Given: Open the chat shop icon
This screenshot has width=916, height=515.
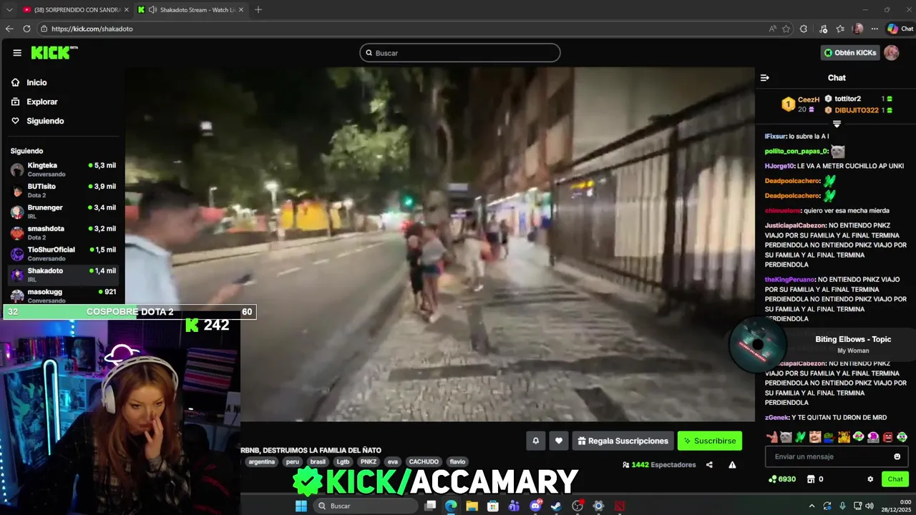Looking at the screenshot, I should (811, 479).
